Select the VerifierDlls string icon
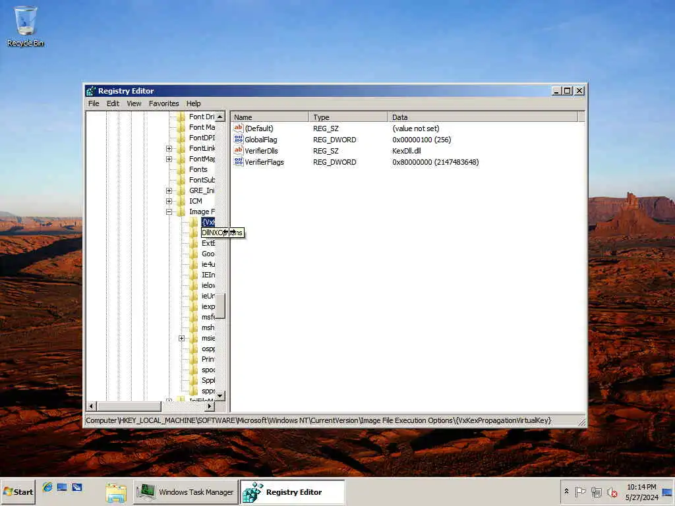Viewport: 675px width, 506px height. [238, 151]
